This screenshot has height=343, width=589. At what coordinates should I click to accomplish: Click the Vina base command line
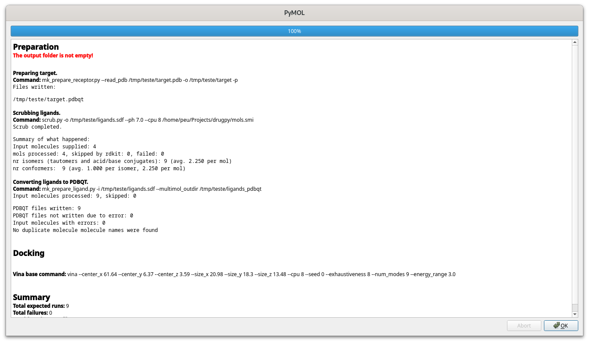[x=234, y=274]
